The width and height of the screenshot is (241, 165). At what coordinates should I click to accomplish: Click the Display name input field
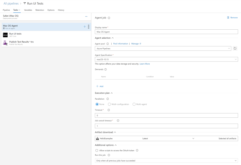(166, 32)
